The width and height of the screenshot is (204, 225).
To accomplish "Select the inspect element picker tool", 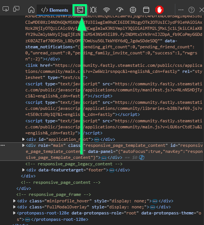I will pyautogui.click(x=6, y=9).
